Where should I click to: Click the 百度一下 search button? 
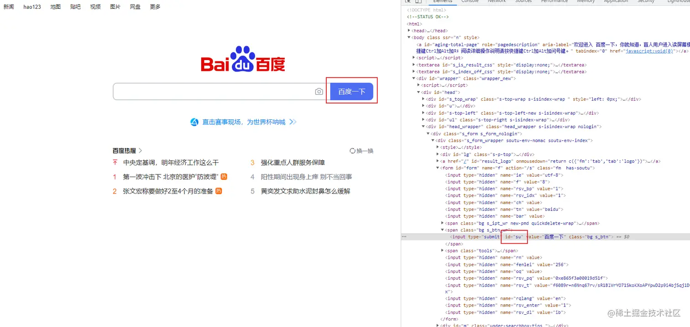[352, 92]
